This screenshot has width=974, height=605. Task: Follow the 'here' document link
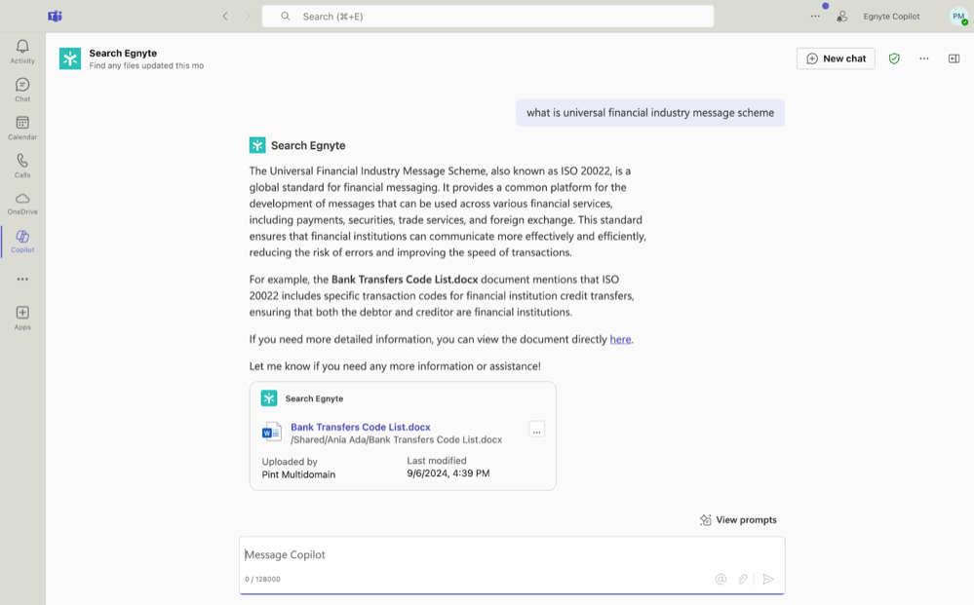coord(620,339)
